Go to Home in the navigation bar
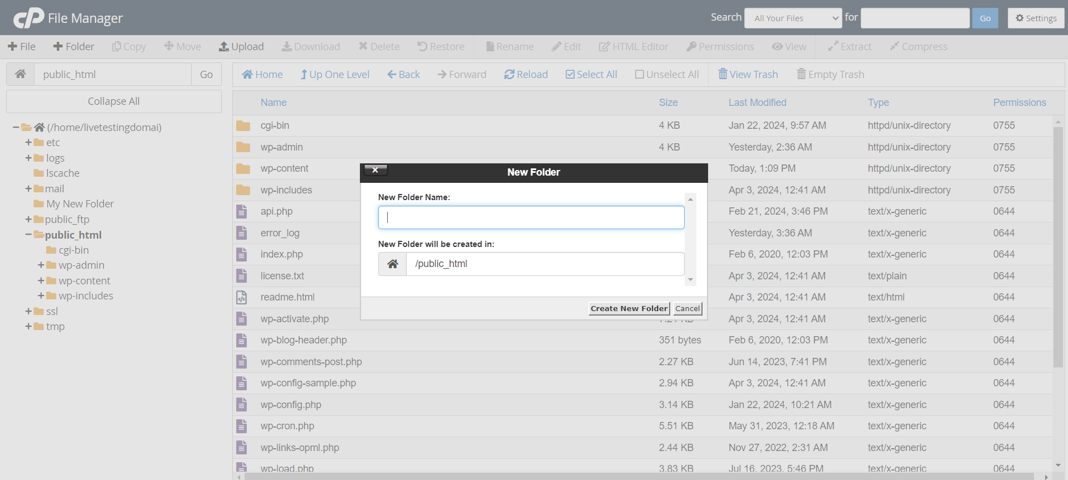 [x=262, y=74]
